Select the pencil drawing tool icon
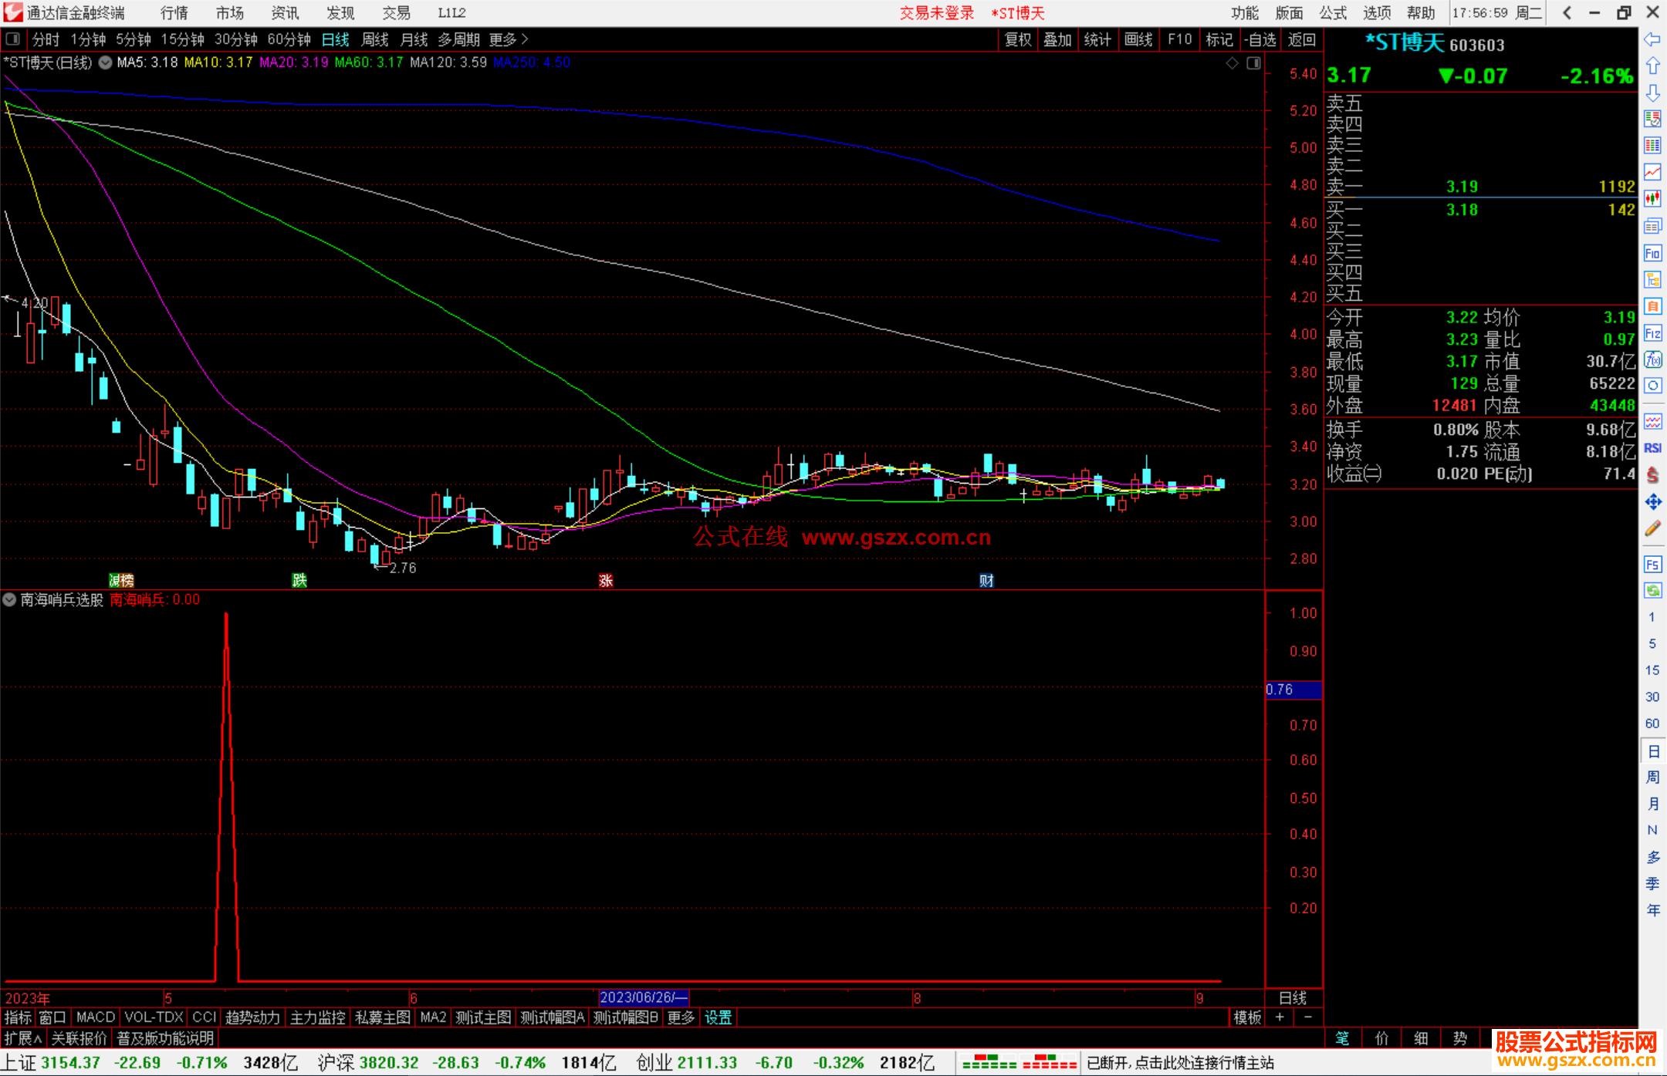The image size is (1667, 1076). tap(1652, 529)
